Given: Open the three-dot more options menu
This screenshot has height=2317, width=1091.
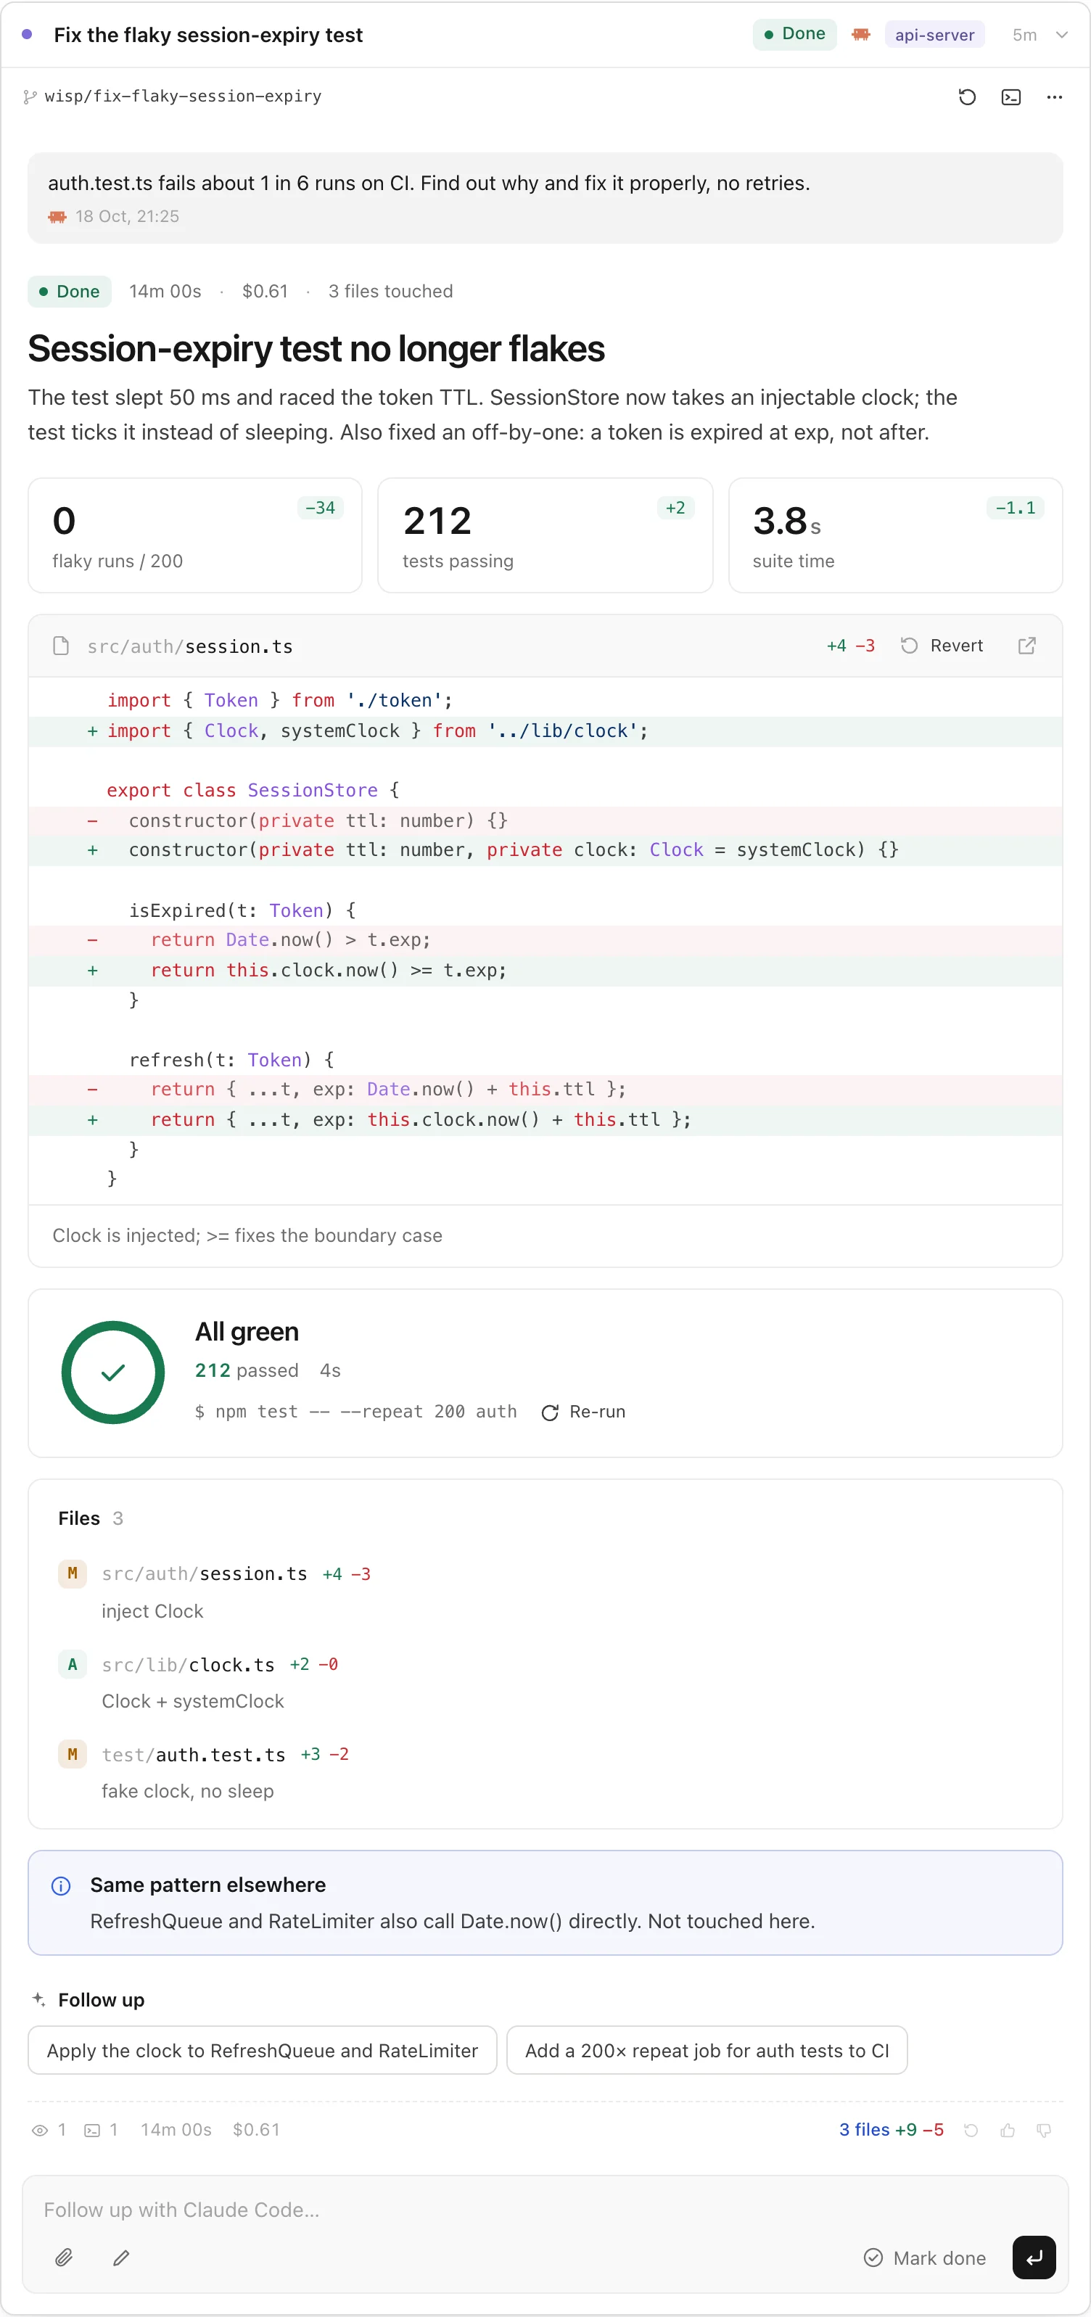Looking at the screenshot, I should pyautogui.click(x=1054, y=97).
